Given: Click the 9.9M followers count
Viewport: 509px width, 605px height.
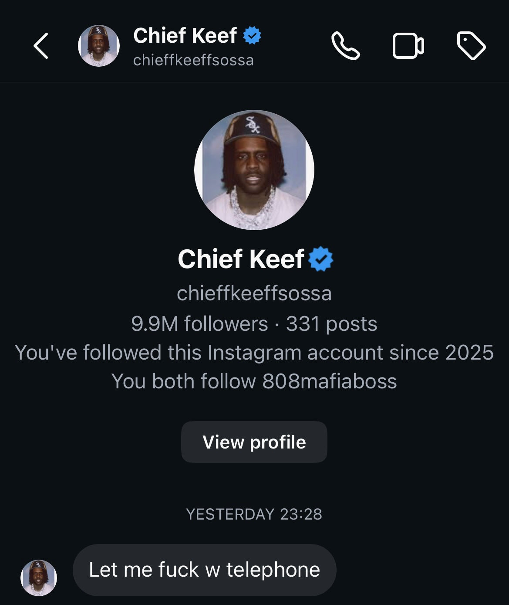Looking at the screenshot, I should [x=199, y=324].
